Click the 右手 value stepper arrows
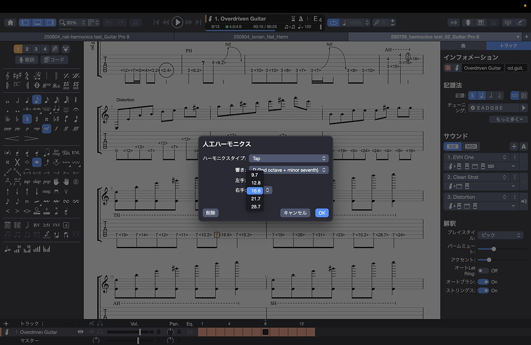The image size is (531, 345). tap(268, 190)
